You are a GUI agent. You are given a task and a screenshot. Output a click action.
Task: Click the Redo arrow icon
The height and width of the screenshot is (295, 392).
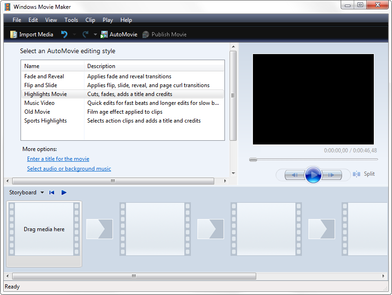[x=85, y=34]
